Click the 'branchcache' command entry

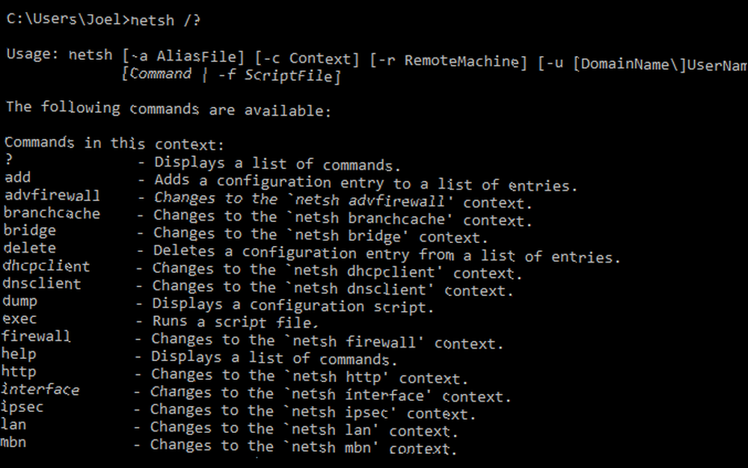[x=52, y=213]
